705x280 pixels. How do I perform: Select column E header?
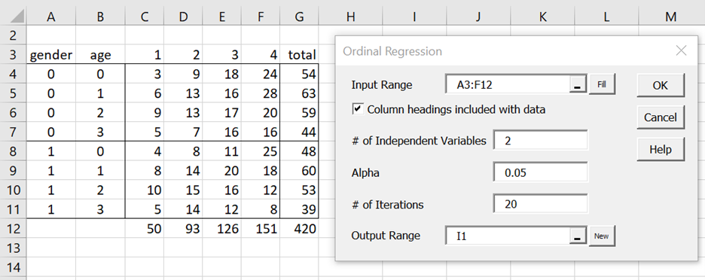tap(221, 16)
